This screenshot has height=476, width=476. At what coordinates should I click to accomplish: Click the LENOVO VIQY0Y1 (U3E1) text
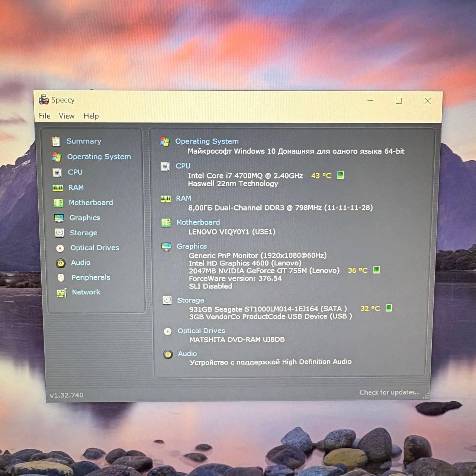coord(232,232)
